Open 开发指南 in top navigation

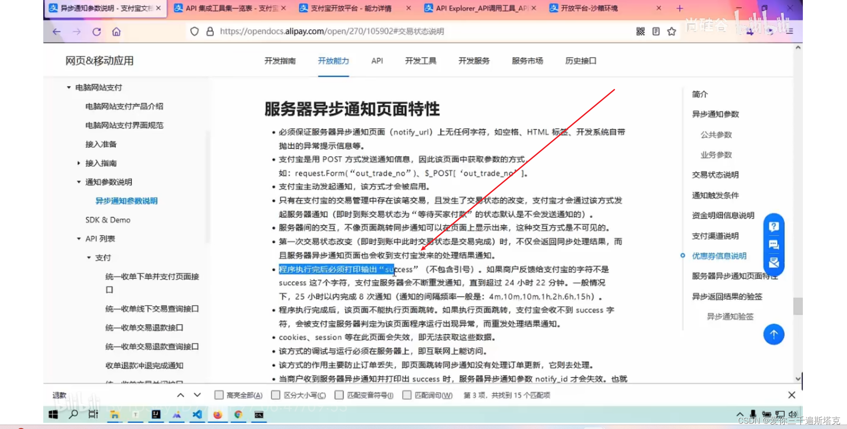[x=280, y=61]
